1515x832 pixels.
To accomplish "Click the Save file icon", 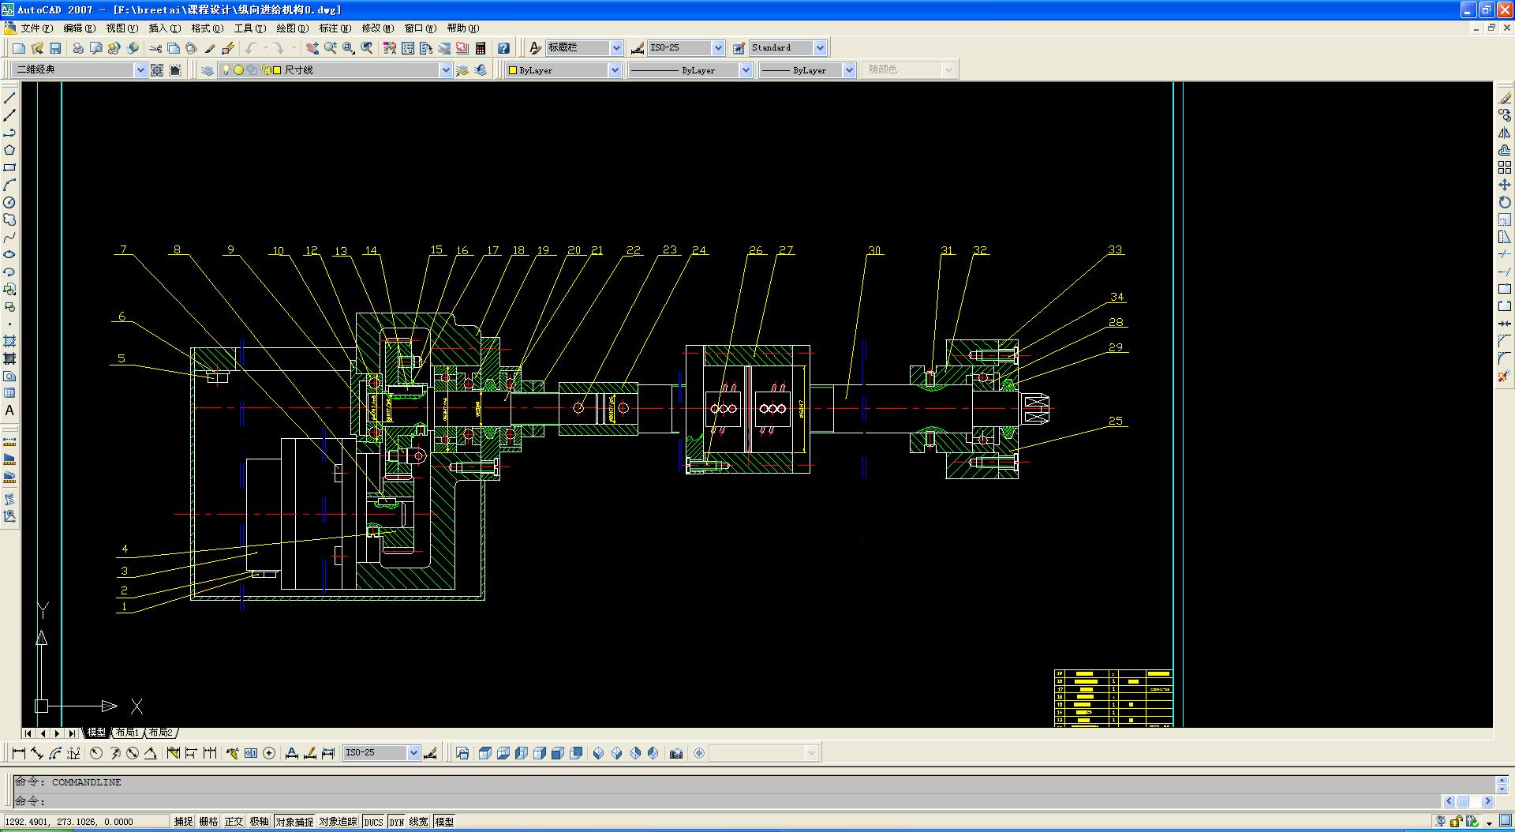I will pyautogui.click(x=55, y=48).
